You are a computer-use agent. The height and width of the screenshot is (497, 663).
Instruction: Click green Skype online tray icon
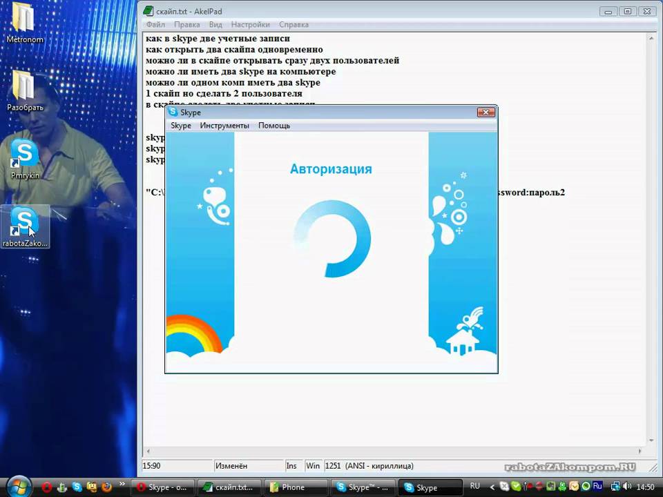516,487
